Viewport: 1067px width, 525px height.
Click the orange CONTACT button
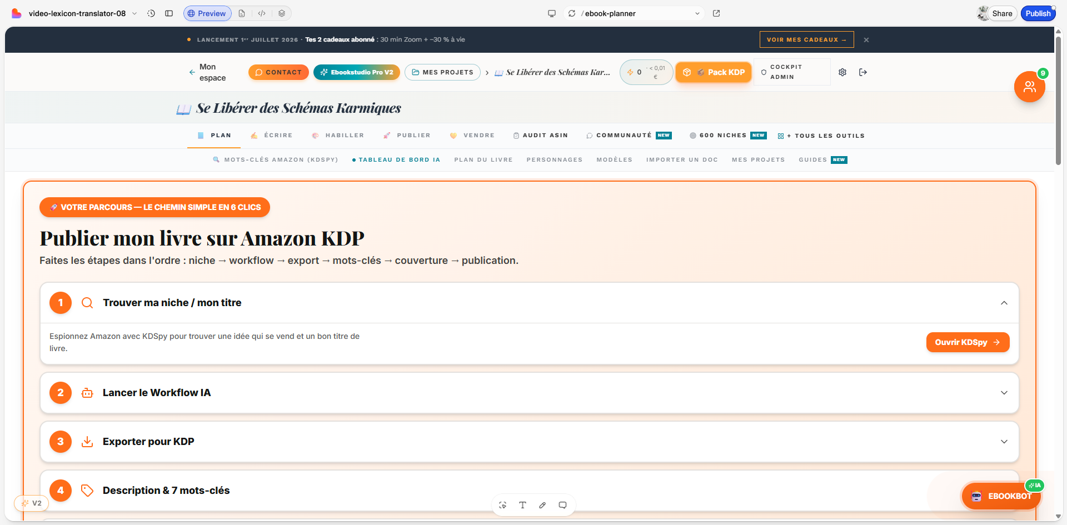[278, 72]
